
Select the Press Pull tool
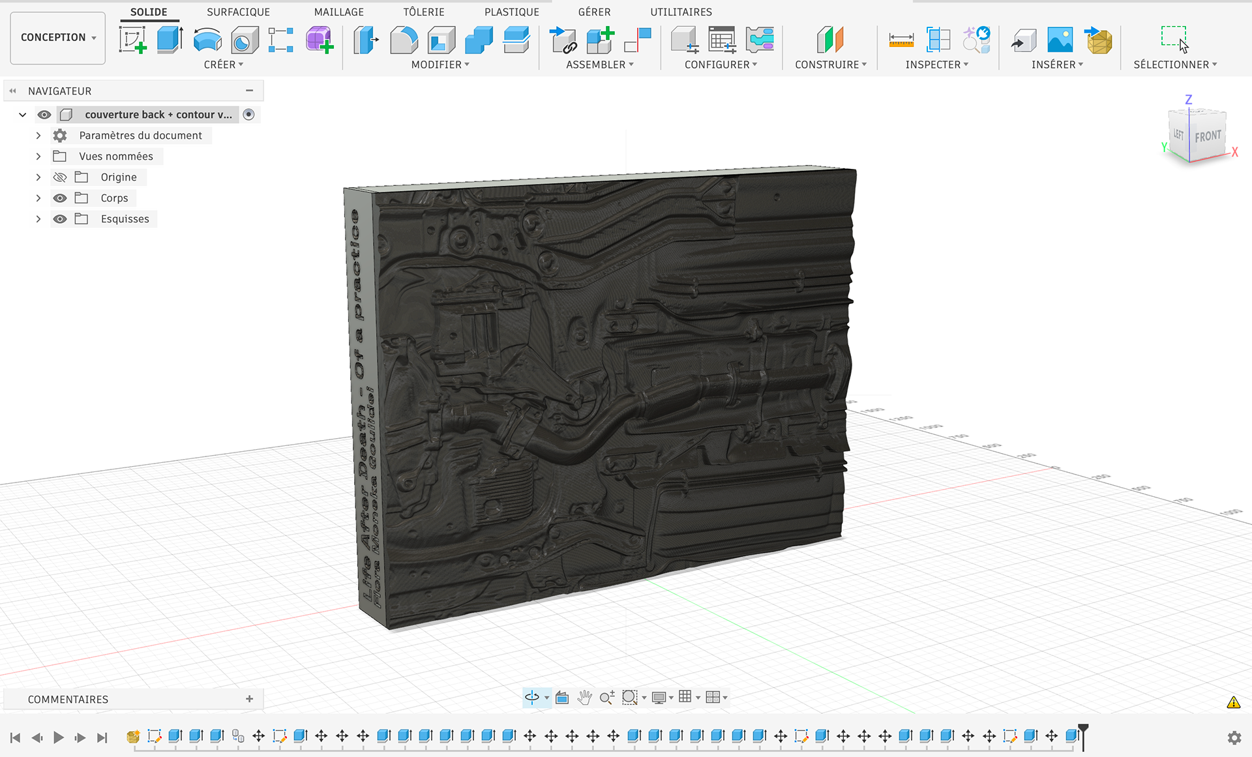366,40
